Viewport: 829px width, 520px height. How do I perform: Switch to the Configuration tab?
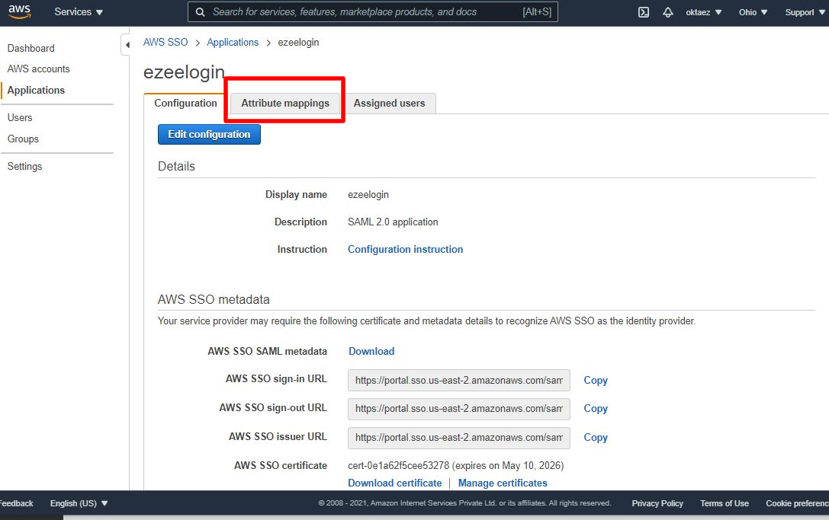coord(185,103)
